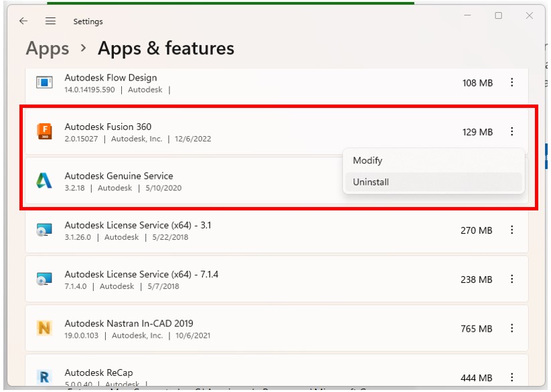Click the 10/6/2021 install date
The width and height of the screenshot is (551, 392).
[x=193, y=336]
